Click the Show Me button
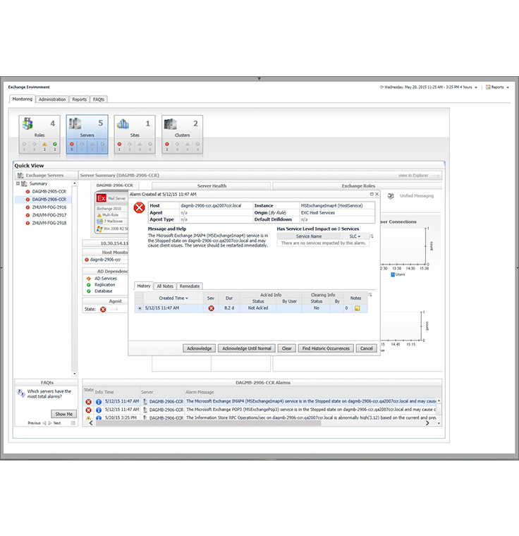This screenshot has height=536, width=519. coord(64,414)
